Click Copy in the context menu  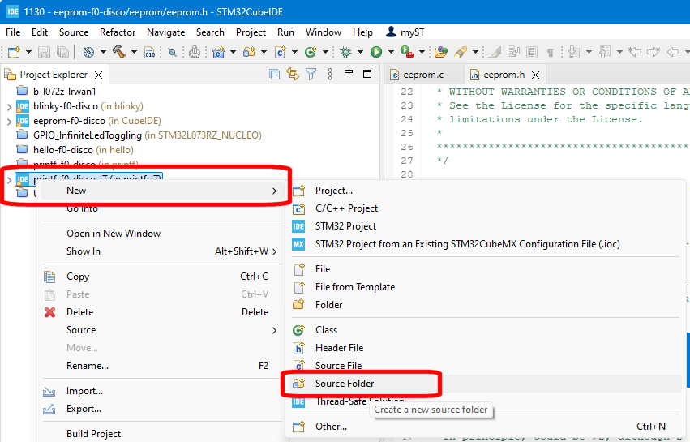pyautogui.click(x=161, y=277)
